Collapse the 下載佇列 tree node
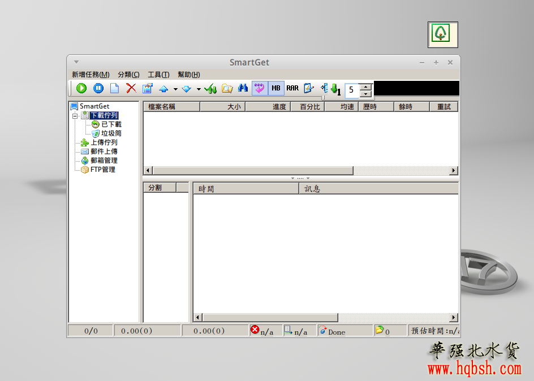The width and height of the screenshot is (534, 381). click(75, 116)
